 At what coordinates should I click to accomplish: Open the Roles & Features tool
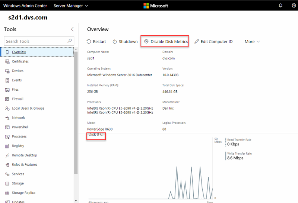(x=37, y=165)
